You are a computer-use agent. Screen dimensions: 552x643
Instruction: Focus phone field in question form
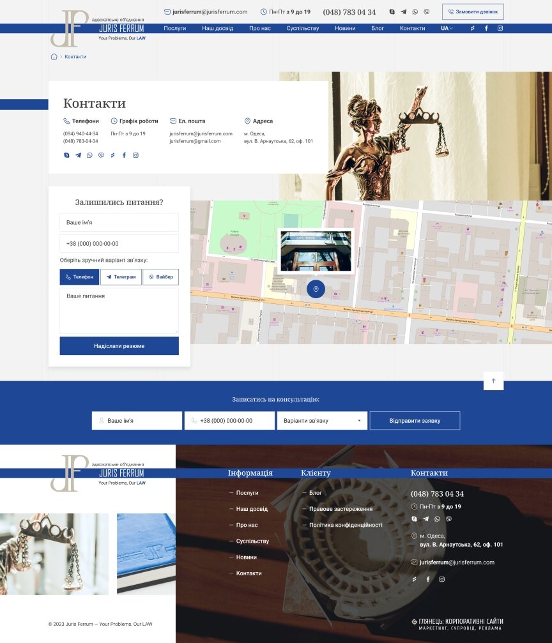tap(119, 243)
